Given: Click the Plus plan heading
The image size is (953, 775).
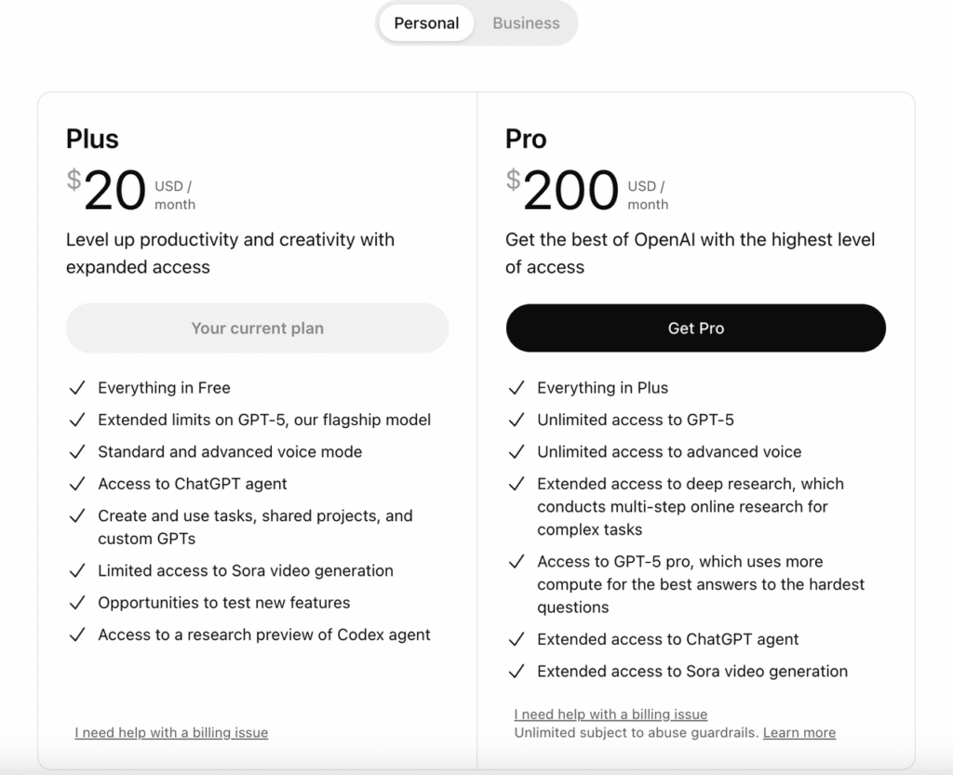Looking at the screenshot, I should click(x=92, y=140).
